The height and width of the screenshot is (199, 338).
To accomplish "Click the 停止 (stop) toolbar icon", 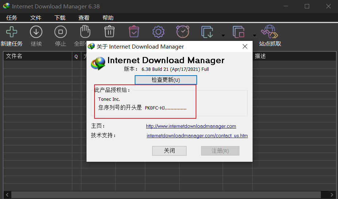I will tap(61, 32).
